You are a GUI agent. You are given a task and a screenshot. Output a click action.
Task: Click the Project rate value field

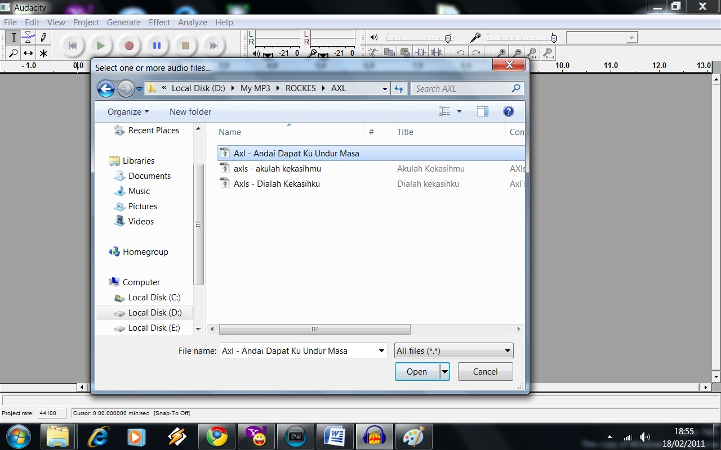(x=52, y=413)
